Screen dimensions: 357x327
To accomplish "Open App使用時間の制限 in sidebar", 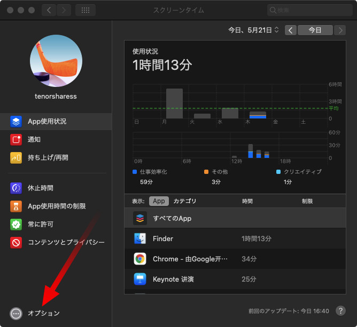I will pyautogui.click(x=57, y=206).
